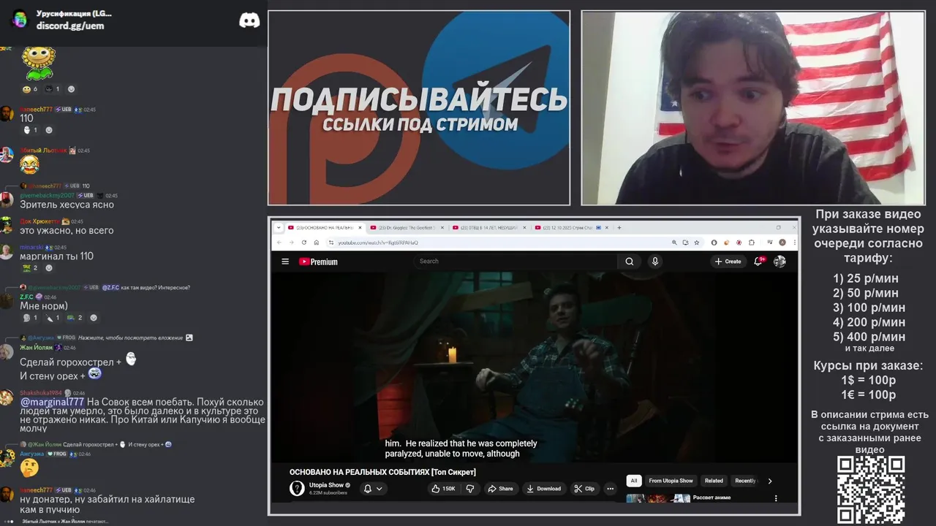Close the Dr. Gigglez tab

coord(442,227)
